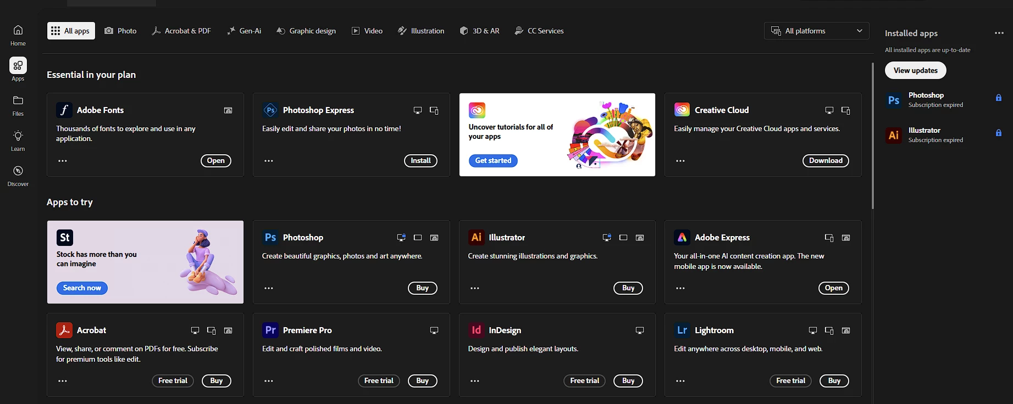Click the Creative Cloud card app icon
This screenshot has height=404, width=1013.
point(682,110)
